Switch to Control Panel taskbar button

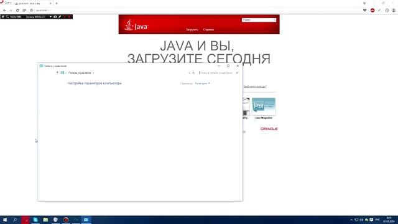[86, 220]
